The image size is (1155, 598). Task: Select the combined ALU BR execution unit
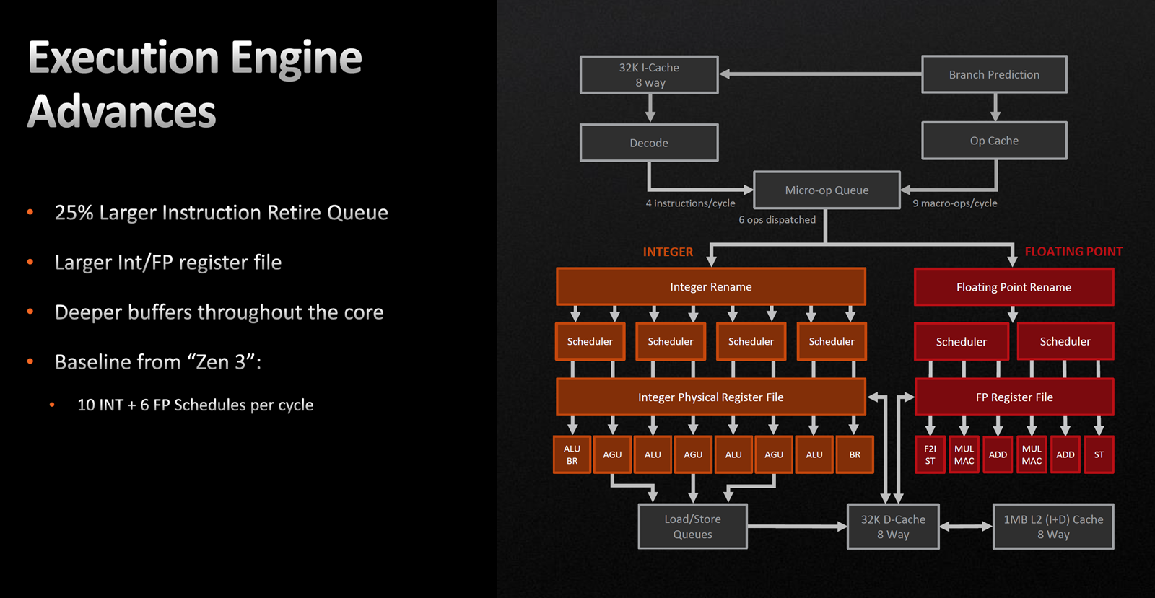572,454
